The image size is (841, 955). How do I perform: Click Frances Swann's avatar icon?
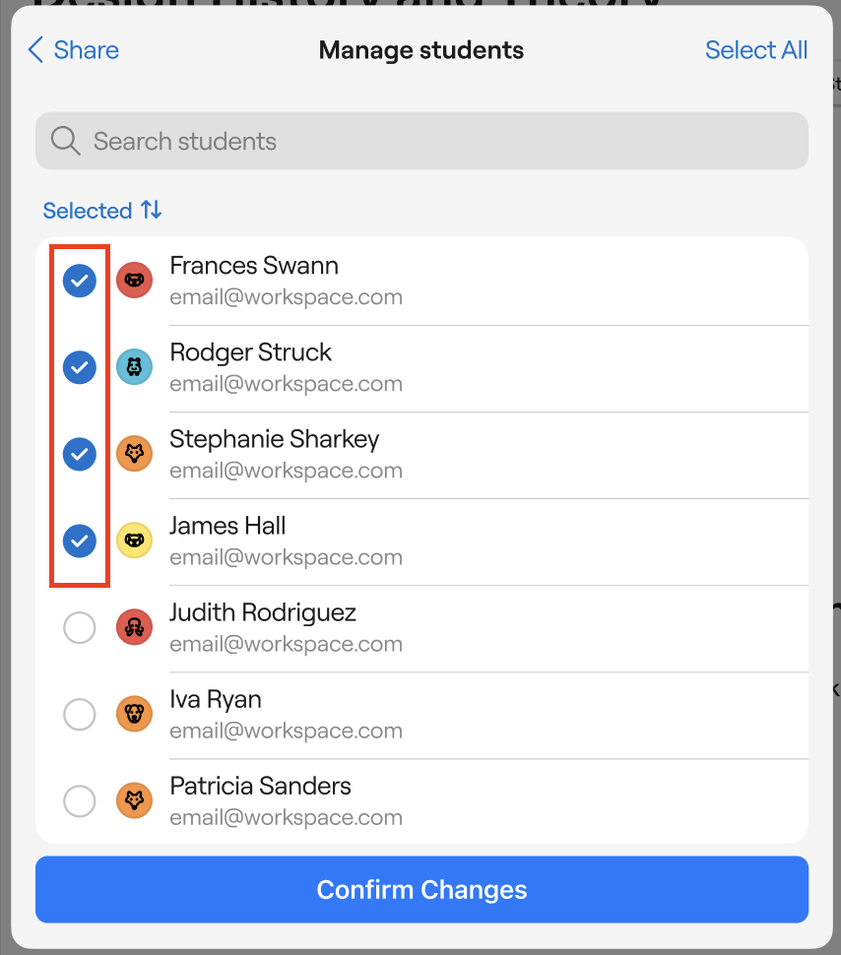pyautogui.click(x=134, y=281)
